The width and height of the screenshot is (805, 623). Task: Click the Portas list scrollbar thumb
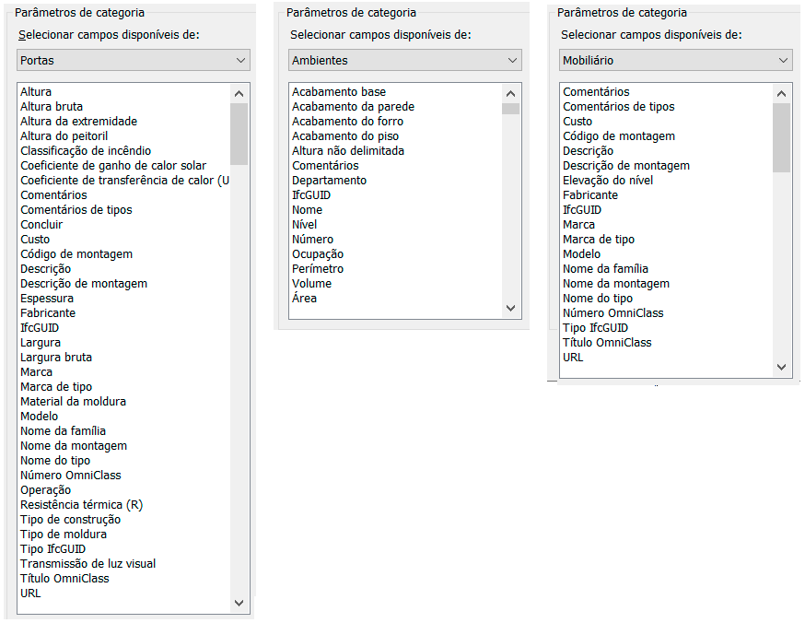(x=239, y=134)
